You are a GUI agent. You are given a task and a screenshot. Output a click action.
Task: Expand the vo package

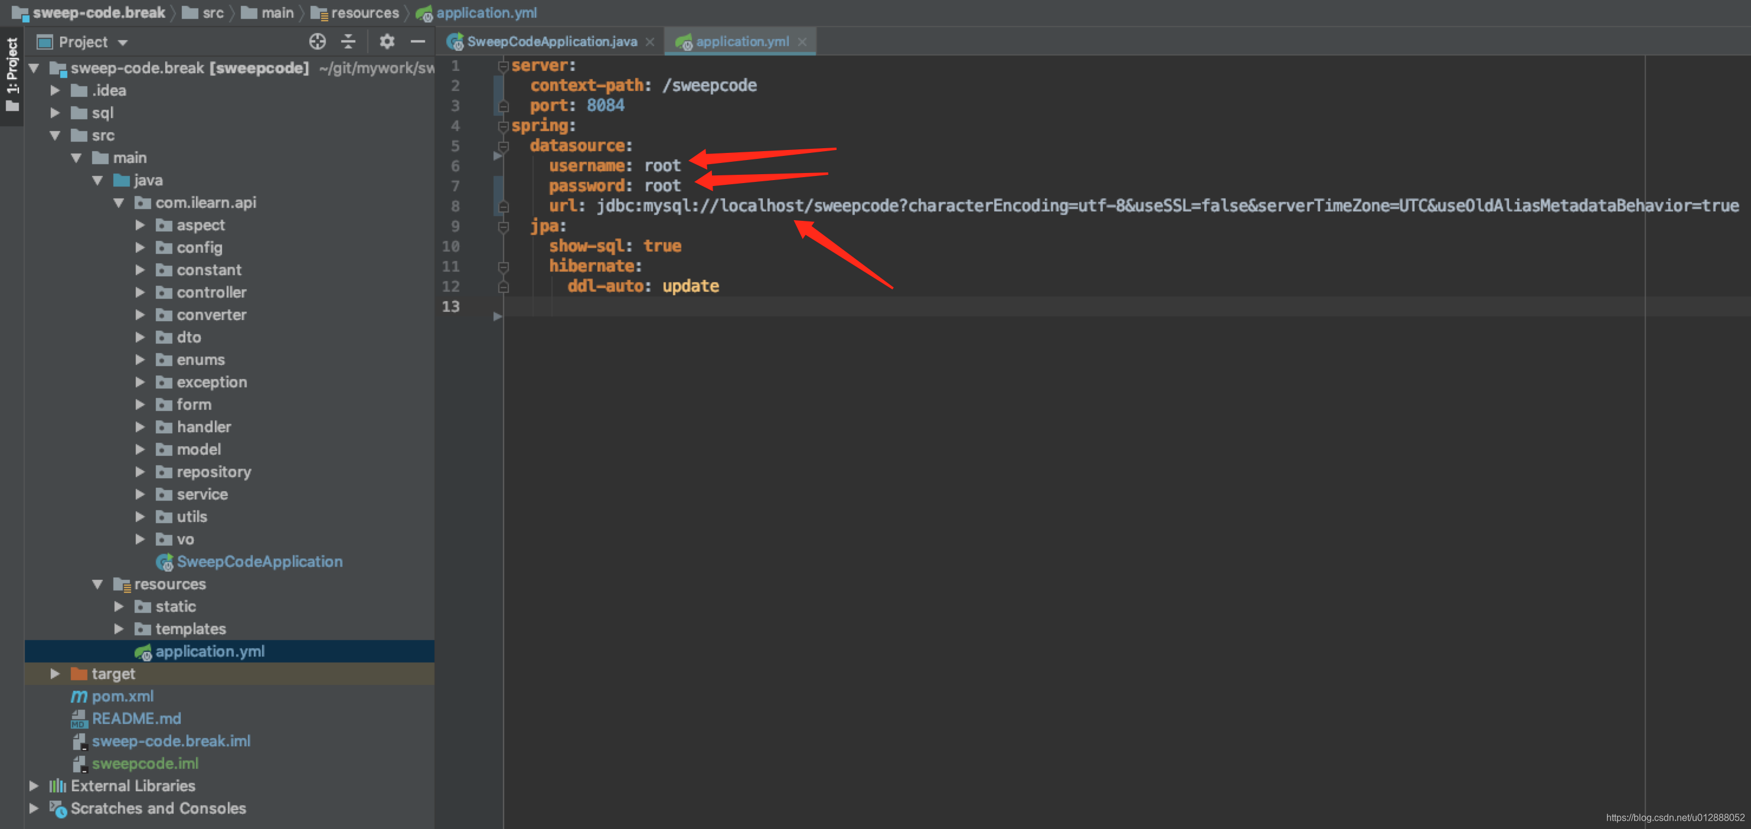click(140, 539)
